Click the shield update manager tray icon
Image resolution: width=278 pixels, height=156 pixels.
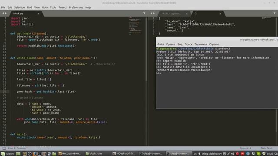point(264,154)
